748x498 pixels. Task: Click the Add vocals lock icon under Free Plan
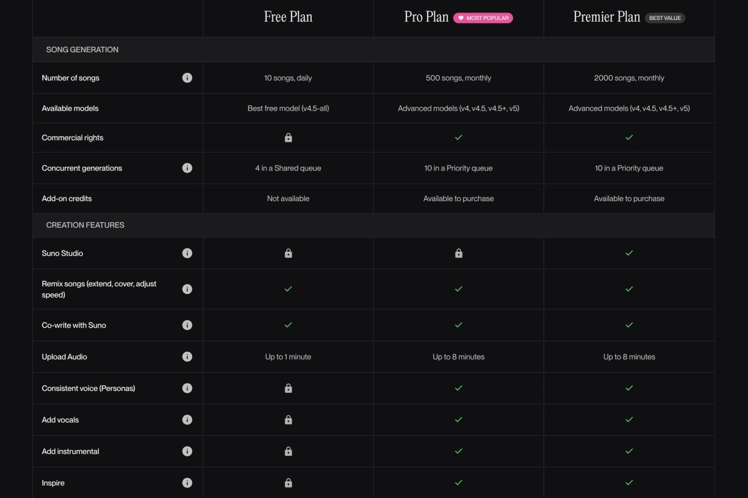pyautogui.click(x=288, y=420)
